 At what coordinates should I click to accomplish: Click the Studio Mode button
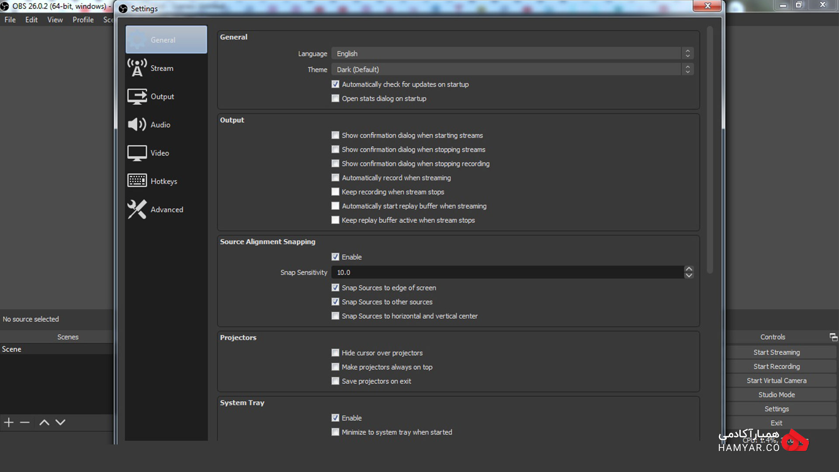[777, 395]
